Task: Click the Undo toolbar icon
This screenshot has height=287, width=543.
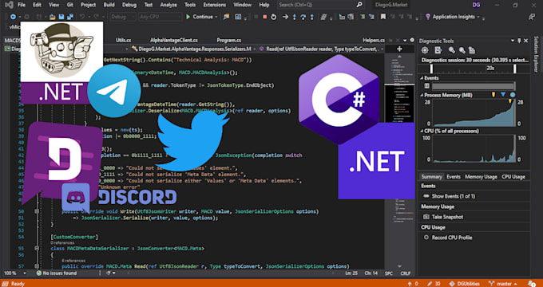Action: (x=82, y=17)
